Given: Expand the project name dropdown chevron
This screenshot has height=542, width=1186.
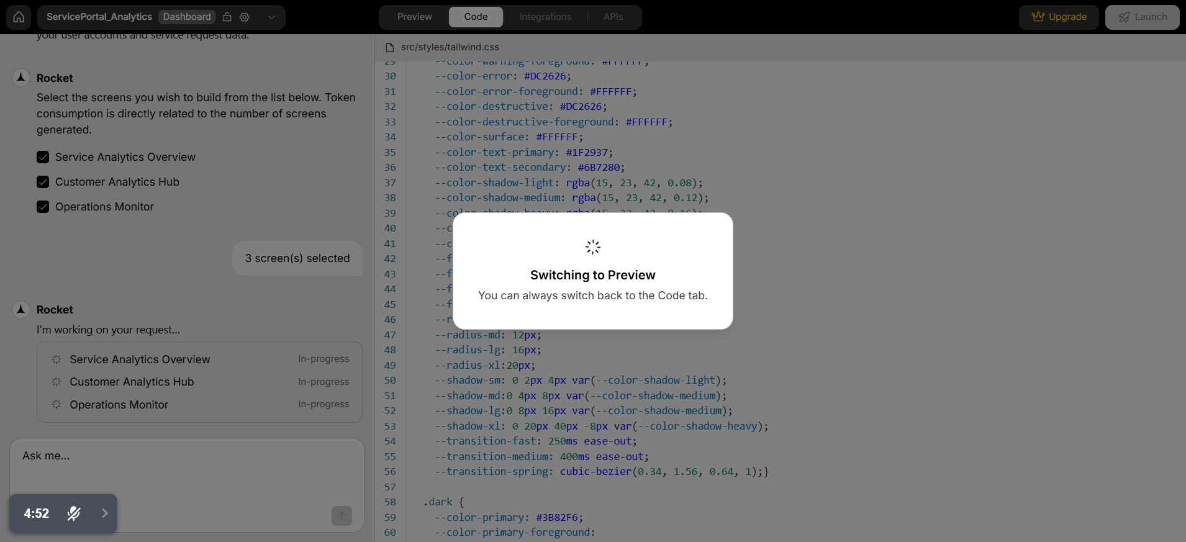Looking at the screenshot, I should [271, 17].
